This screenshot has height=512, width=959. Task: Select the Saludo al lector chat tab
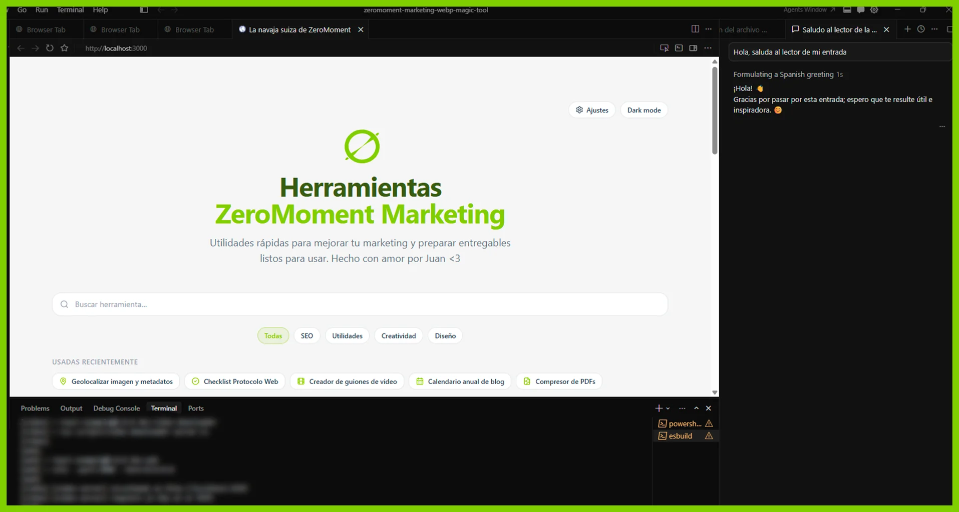[x=839, y=29]
